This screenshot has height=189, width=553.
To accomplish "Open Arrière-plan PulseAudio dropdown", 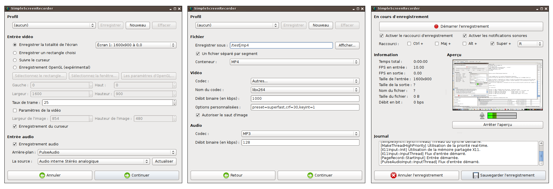I will (x=107, y=152).
